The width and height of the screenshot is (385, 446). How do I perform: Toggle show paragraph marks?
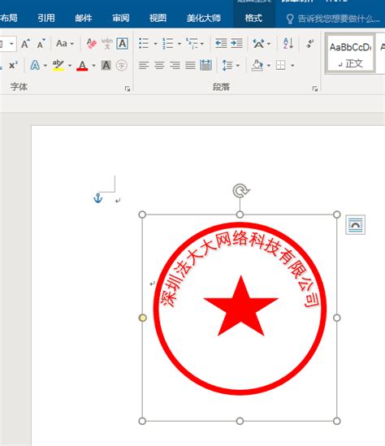click(309, 44)
